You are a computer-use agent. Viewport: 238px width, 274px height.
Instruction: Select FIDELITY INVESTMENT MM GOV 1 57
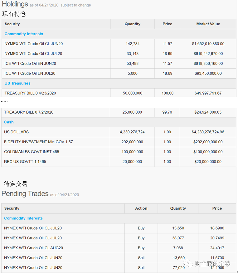(x=38, y=142)
